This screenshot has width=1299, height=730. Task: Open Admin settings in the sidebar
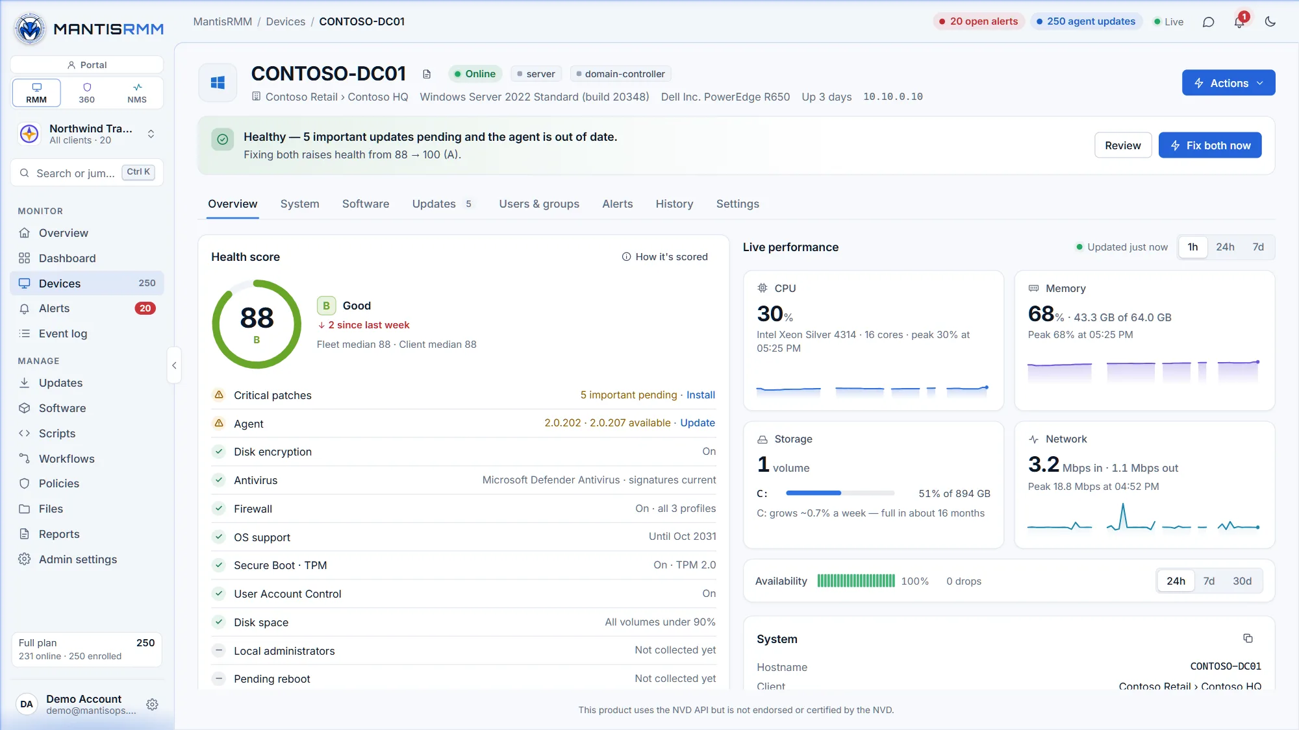click(x=87, y=559)
